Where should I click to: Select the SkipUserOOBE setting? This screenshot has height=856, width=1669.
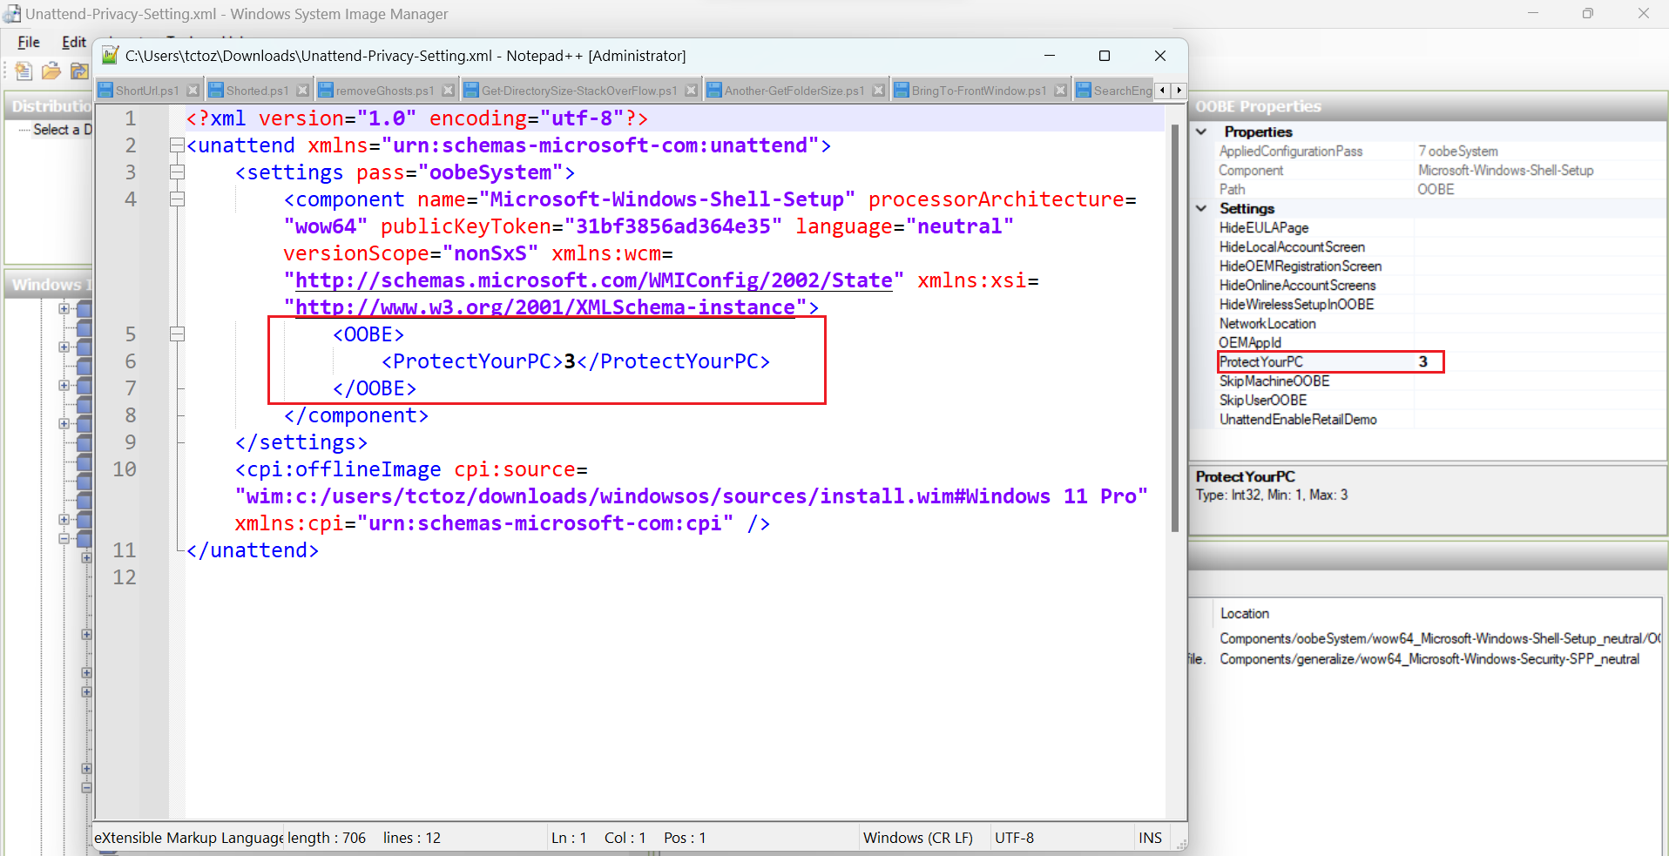(1263, 400)
